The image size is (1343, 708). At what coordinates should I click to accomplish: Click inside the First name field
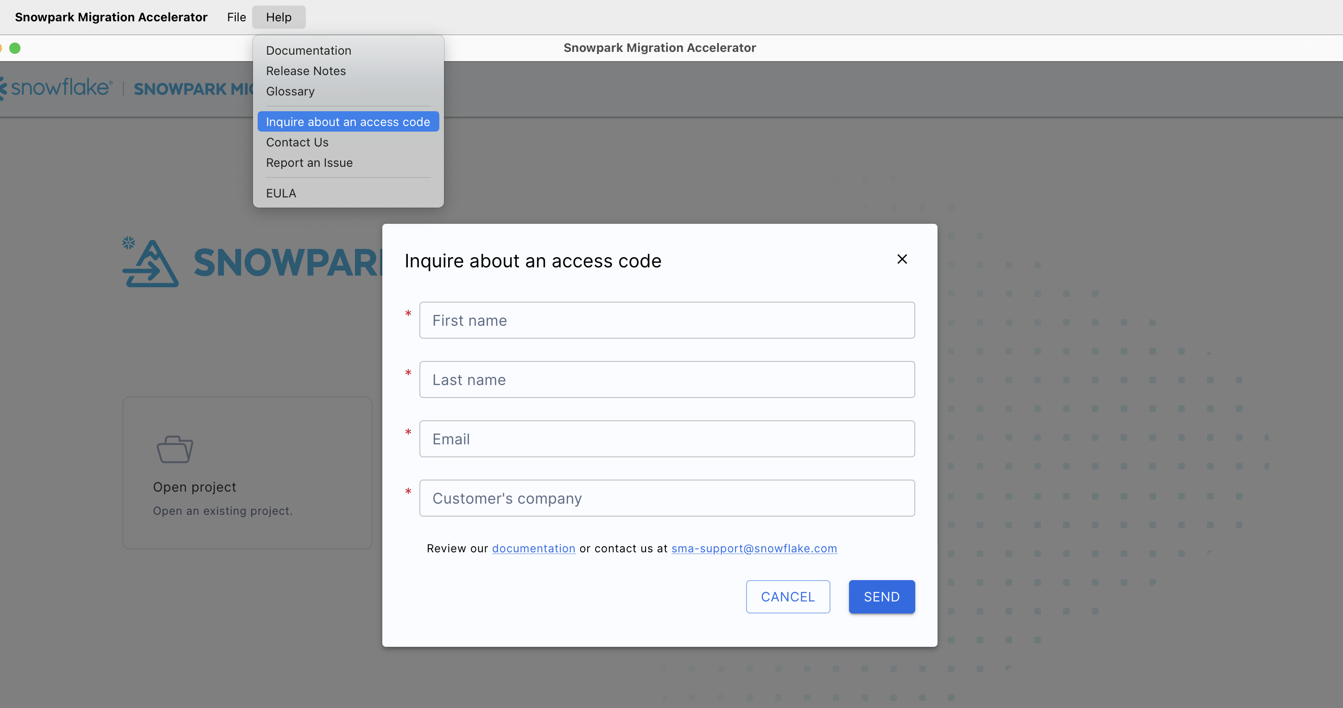[x=667, y=320]
